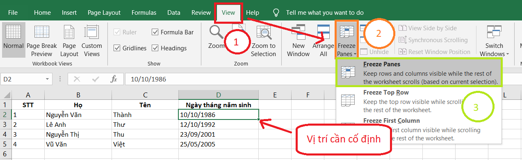Screen dimensions: 522x160
Task: Choose Freeze First Column menu option
Action: [x=419, y=129]
